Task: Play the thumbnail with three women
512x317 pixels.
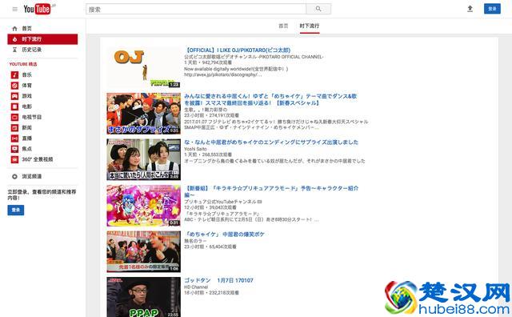Action: tap(144, 159)
